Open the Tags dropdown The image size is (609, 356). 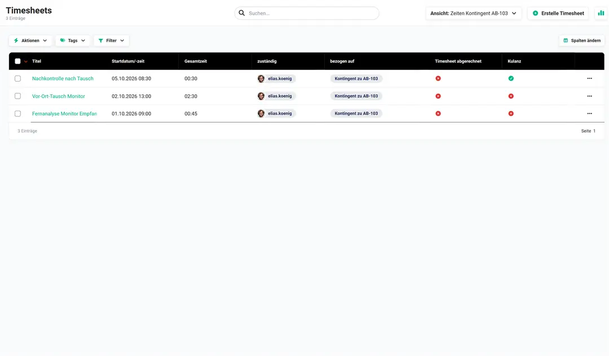tap(73, 41)
